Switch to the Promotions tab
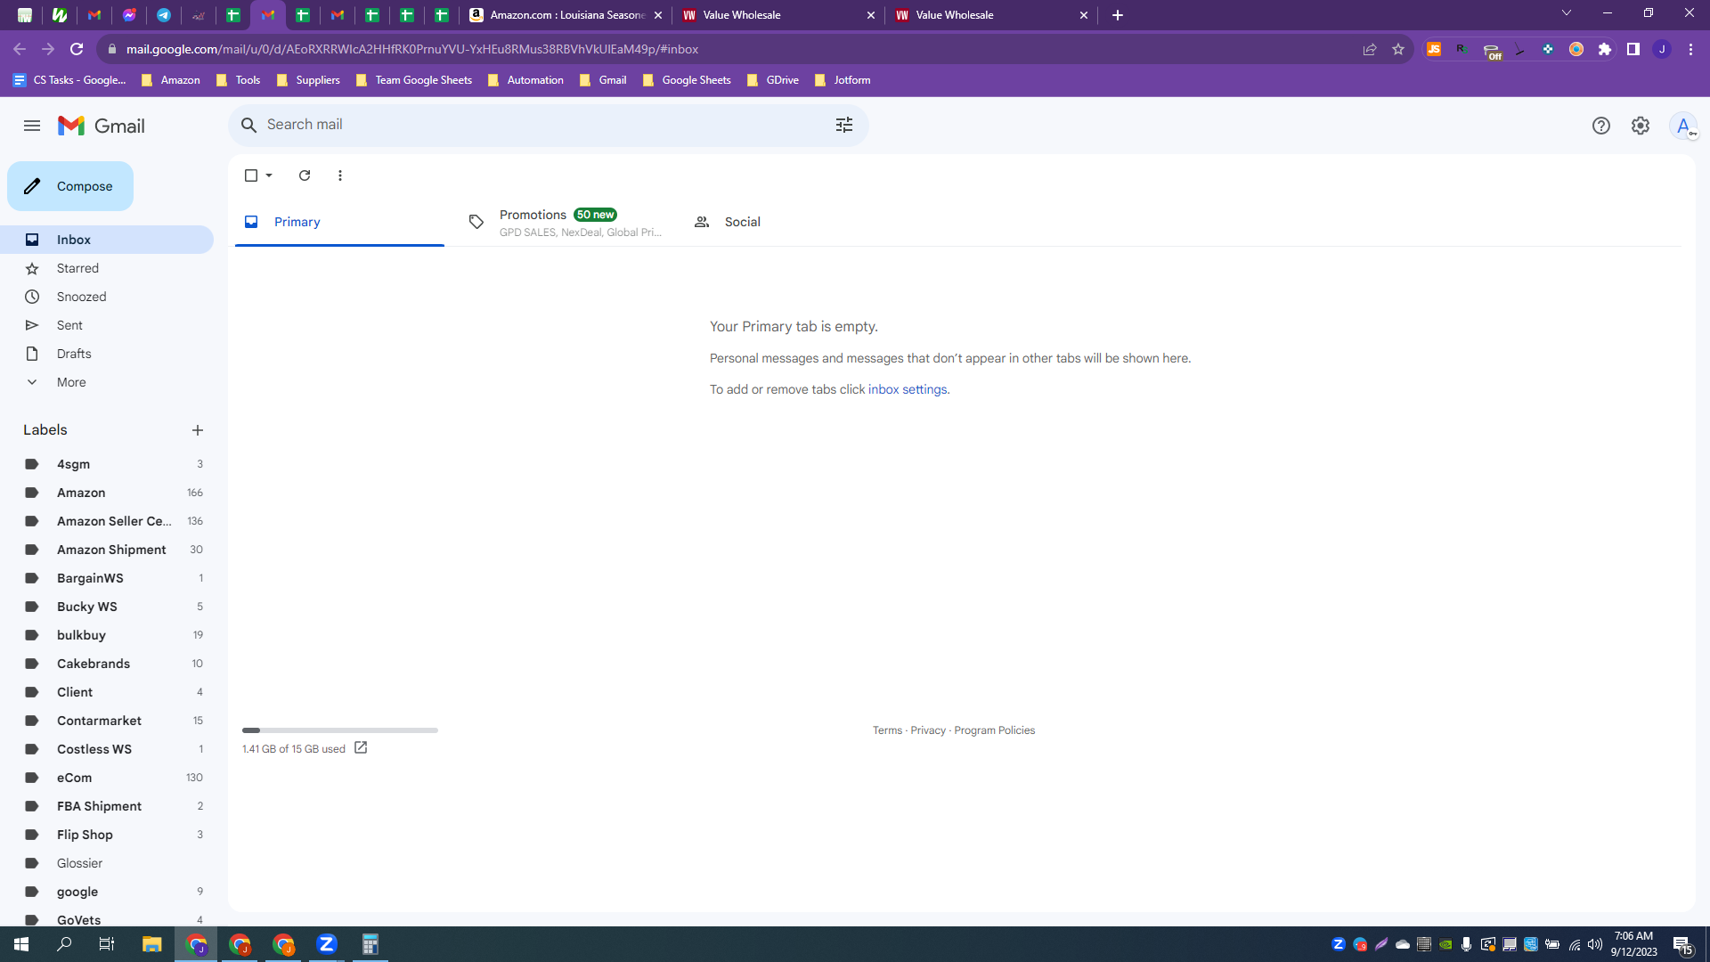The width and height of the screenshot is (1710, 962). point(566,222)
